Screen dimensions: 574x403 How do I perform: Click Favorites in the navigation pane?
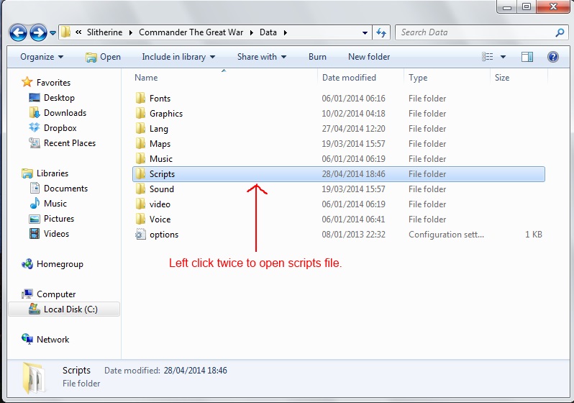(x=53, y=83)
